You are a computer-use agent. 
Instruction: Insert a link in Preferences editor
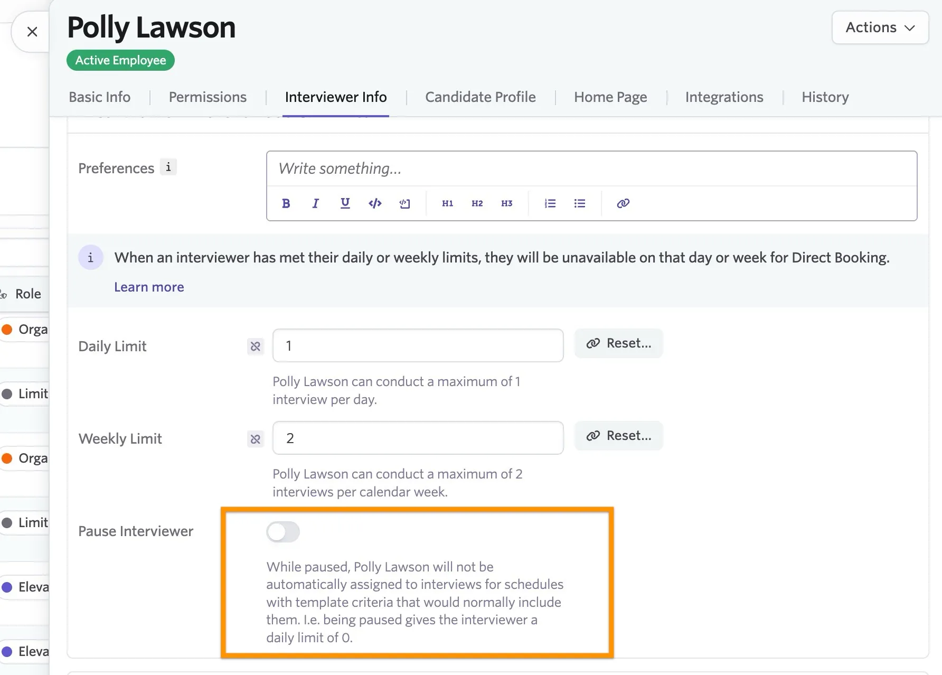tap(623, 203)
